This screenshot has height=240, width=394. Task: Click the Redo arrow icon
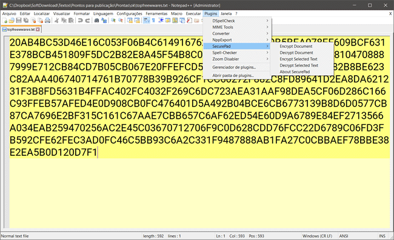point(87,21)
